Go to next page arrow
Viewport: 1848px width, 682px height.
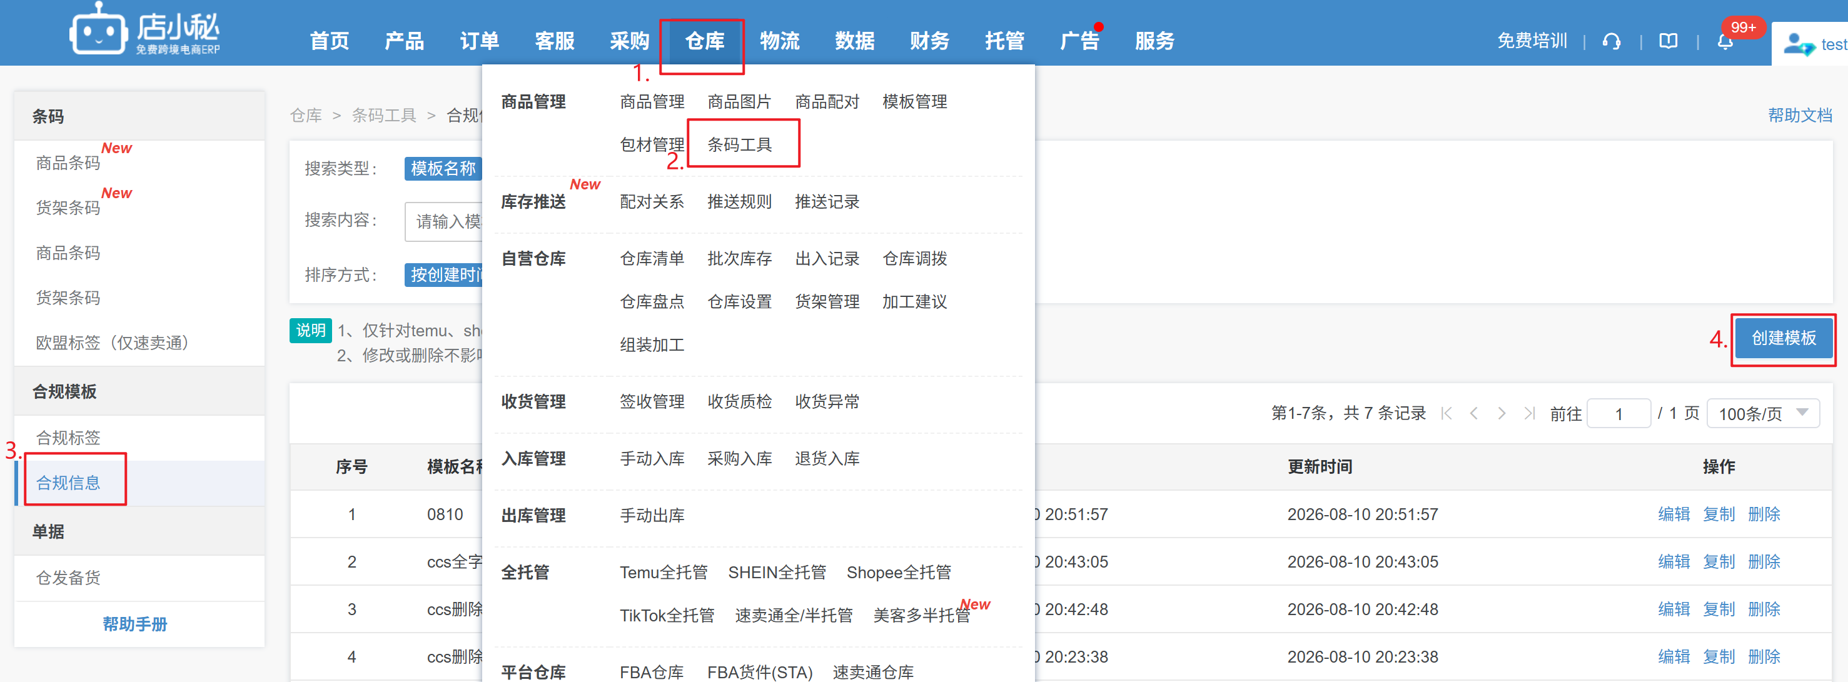tap(1502, 413)
